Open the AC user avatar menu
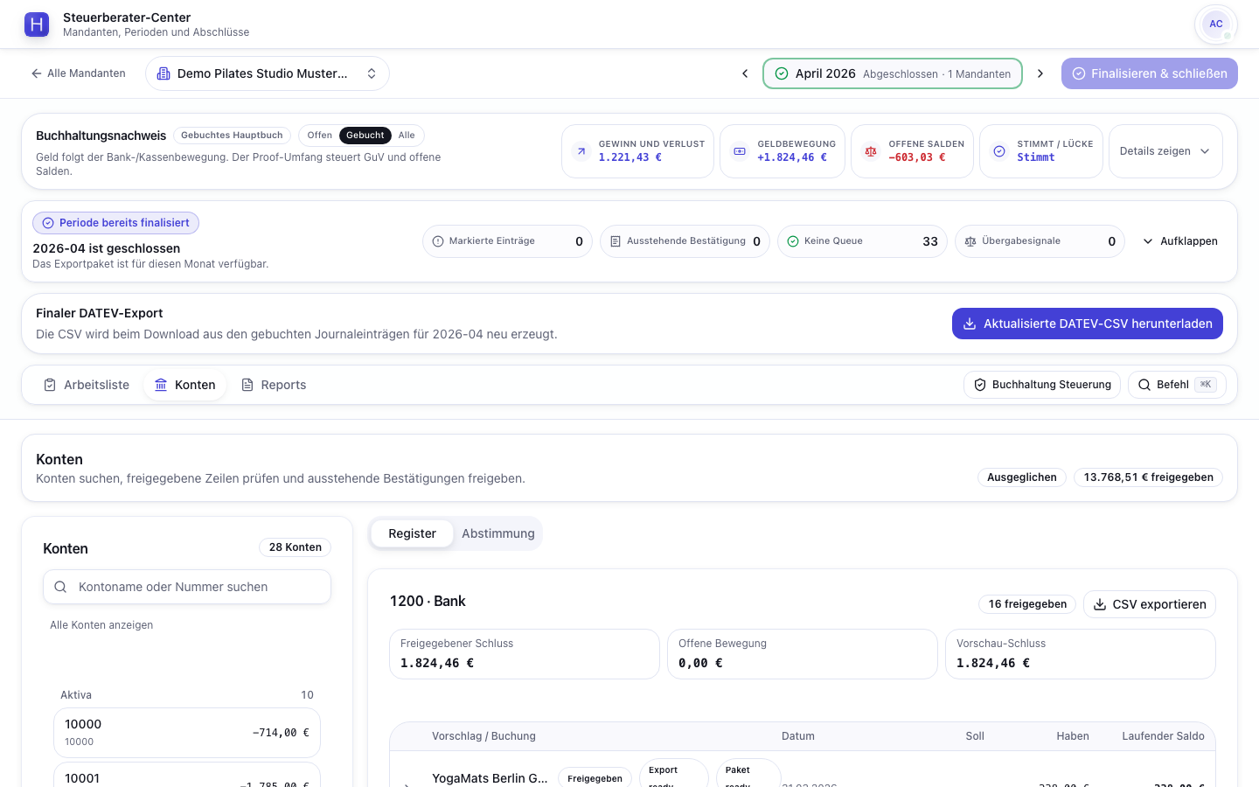This screenshot has height=787, width=1259. coord(1216,24)
